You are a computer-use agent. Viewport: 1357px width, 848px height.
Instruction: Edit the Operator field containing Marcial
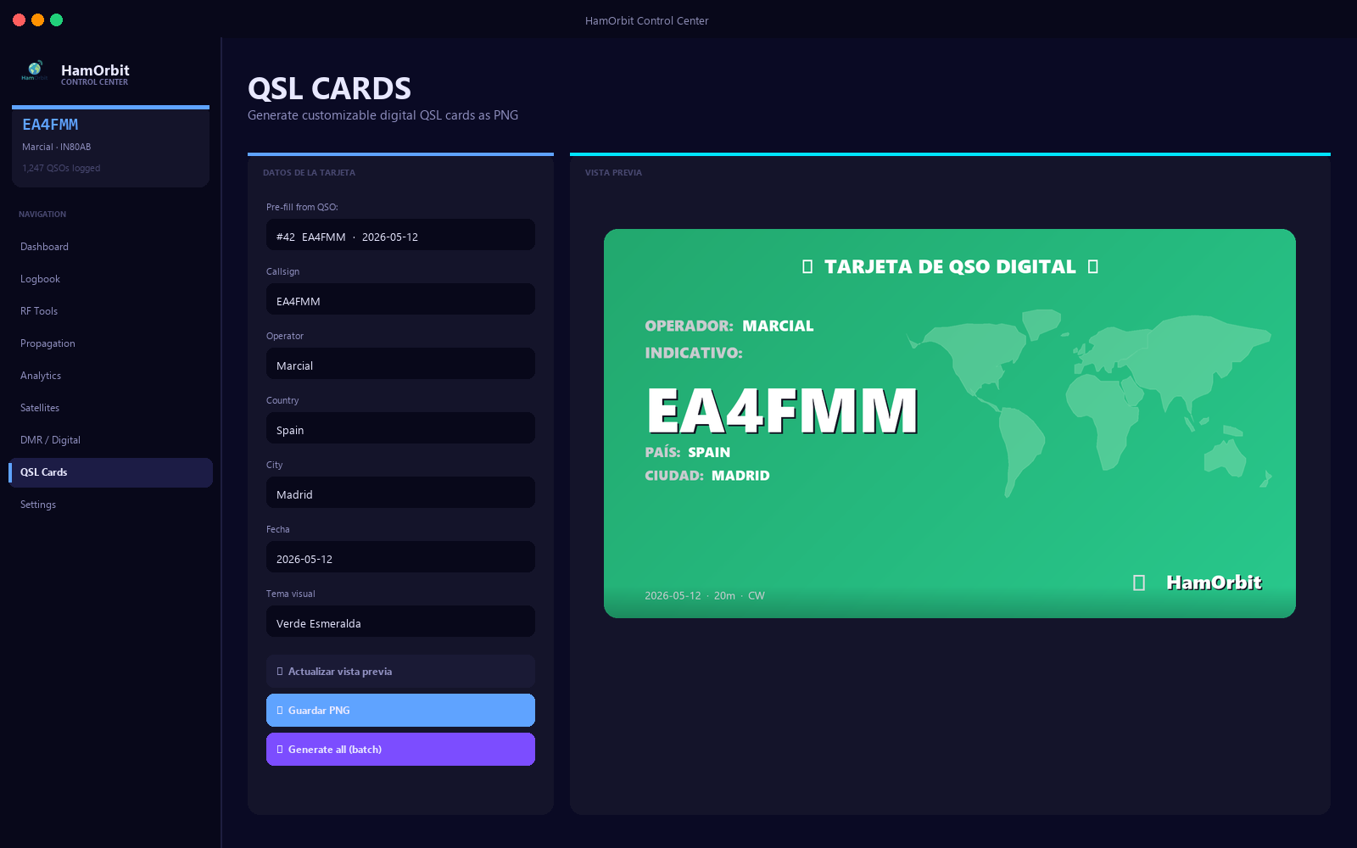click(x=400, y=364)
